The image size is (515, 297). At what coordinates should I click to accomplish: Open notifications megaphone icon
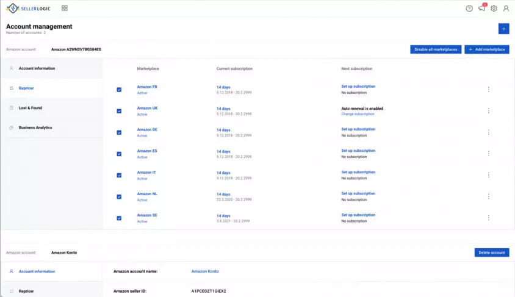[482, 8]
